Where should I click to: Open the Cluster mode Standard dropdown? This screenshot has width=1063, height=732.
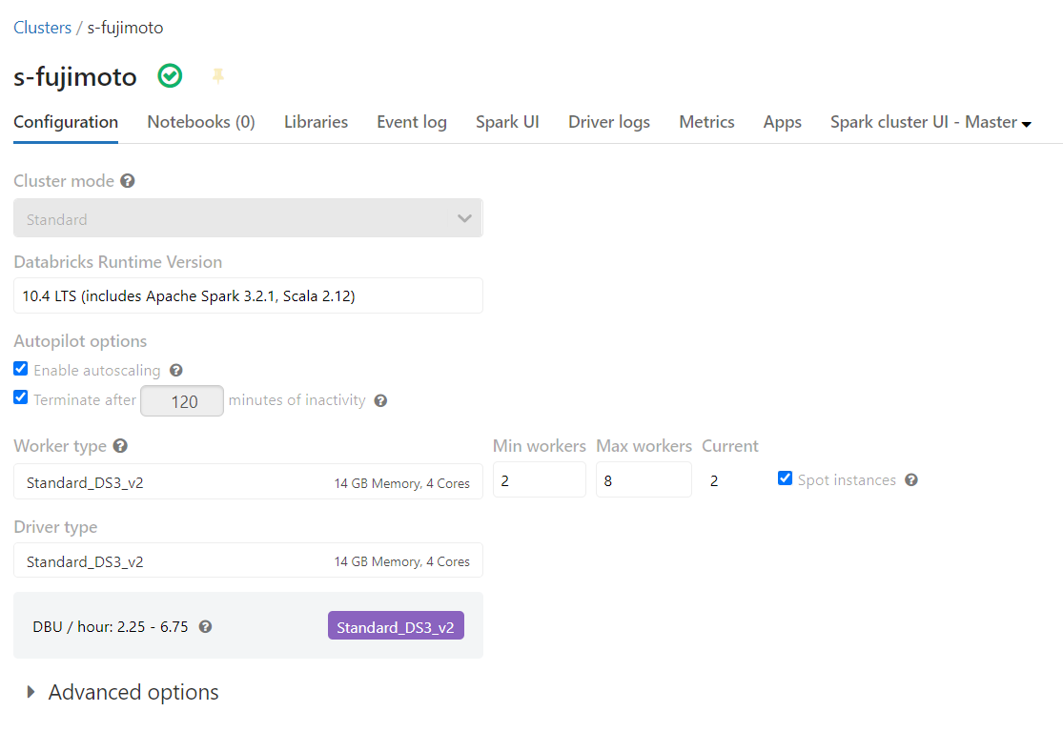(x=248, y=218)
